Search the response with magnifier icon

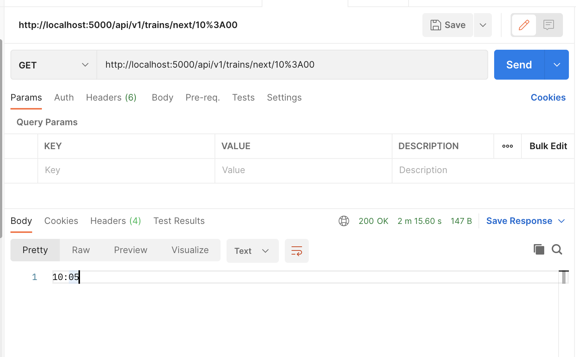click(x=557, y=249)
